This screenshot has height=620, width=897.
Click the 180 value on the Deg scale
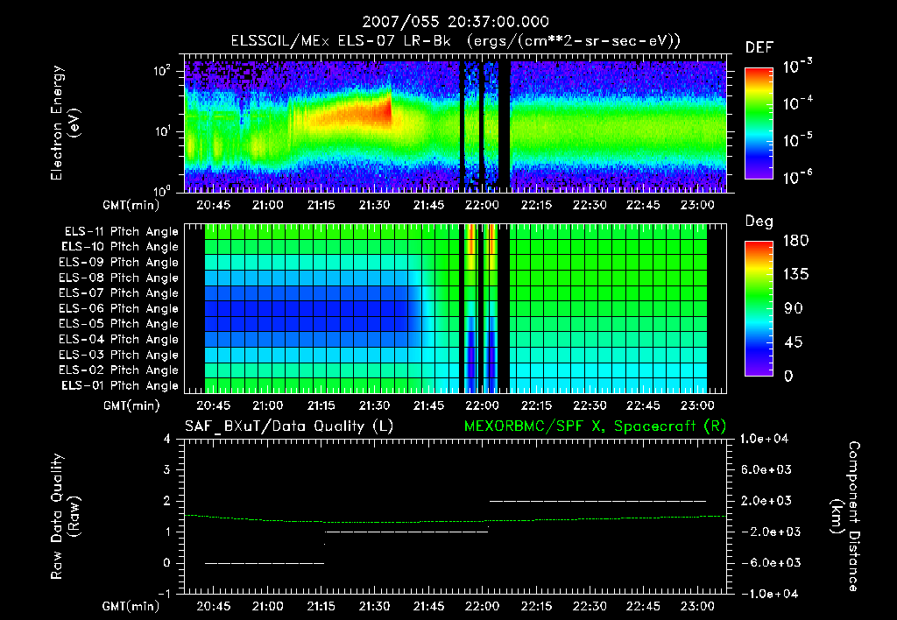point(795,241)
